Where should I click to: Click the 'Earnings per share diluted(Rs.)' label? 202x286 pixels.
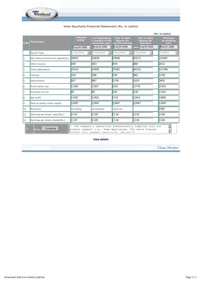click(48, 120)
